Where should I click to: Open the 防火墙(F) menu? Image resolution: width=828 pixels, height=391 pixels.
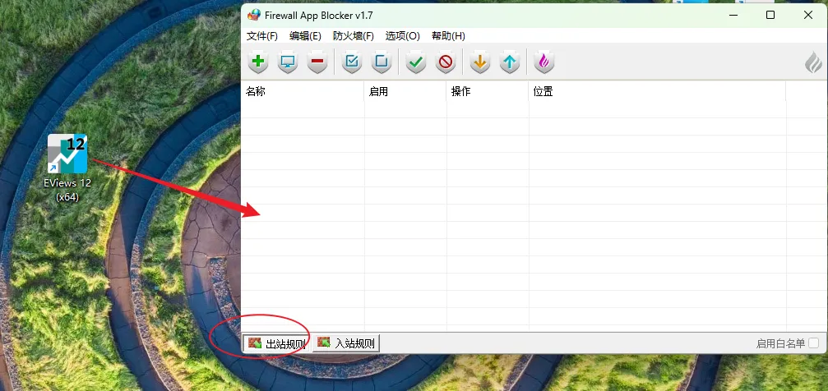pos(354,36)
